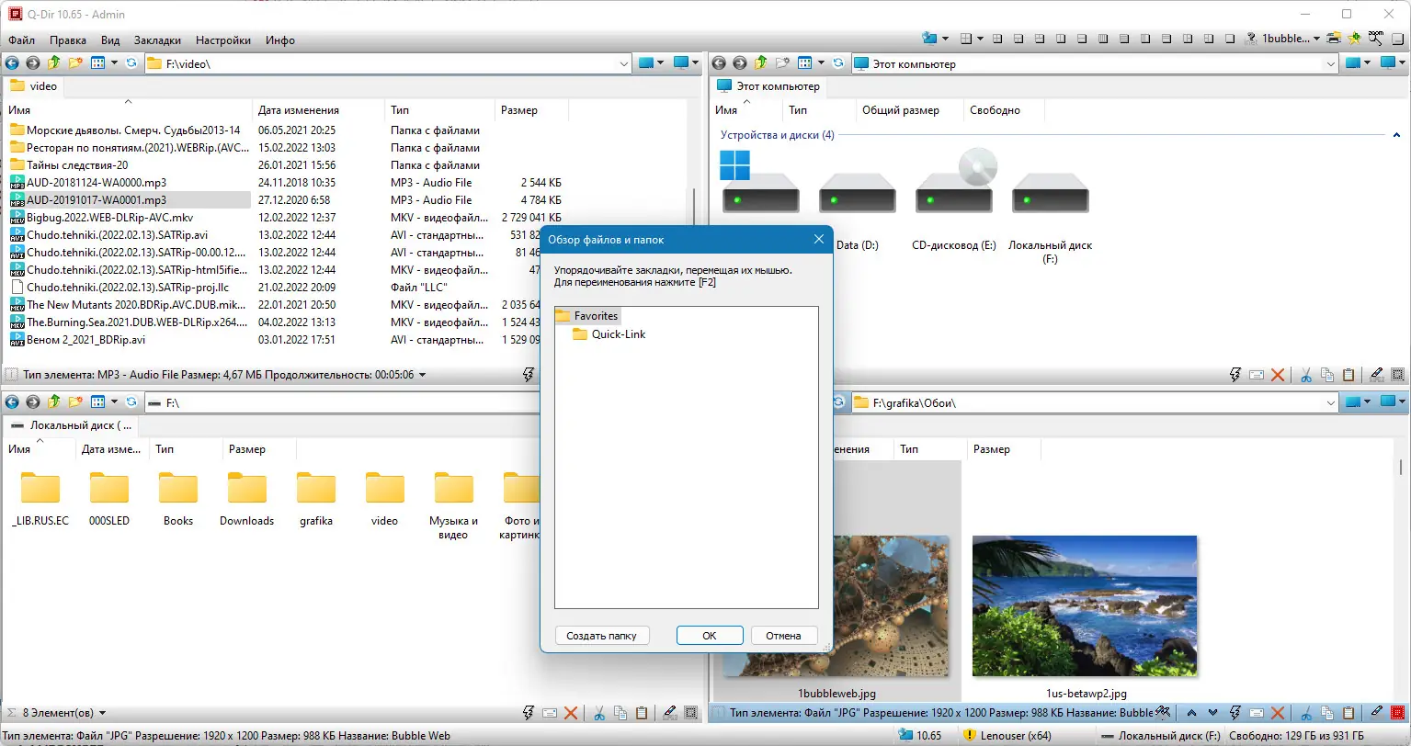Open the 8 Элемент(ов) status dropdown
This screenshot has width=1411, height=746.
pos(101,713)
